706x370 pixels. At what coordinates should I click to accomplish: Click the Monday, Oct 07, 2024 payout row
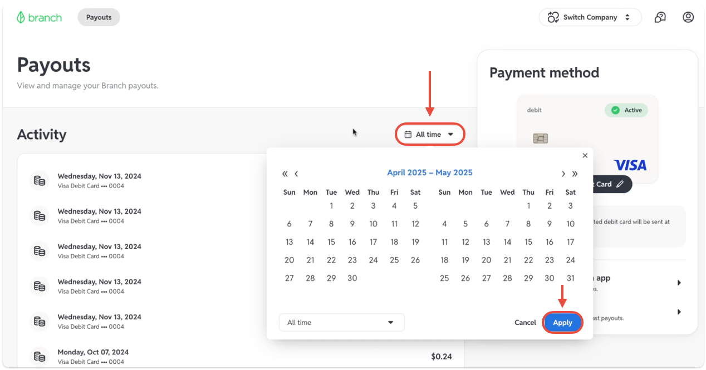click(x=241, y=357)
